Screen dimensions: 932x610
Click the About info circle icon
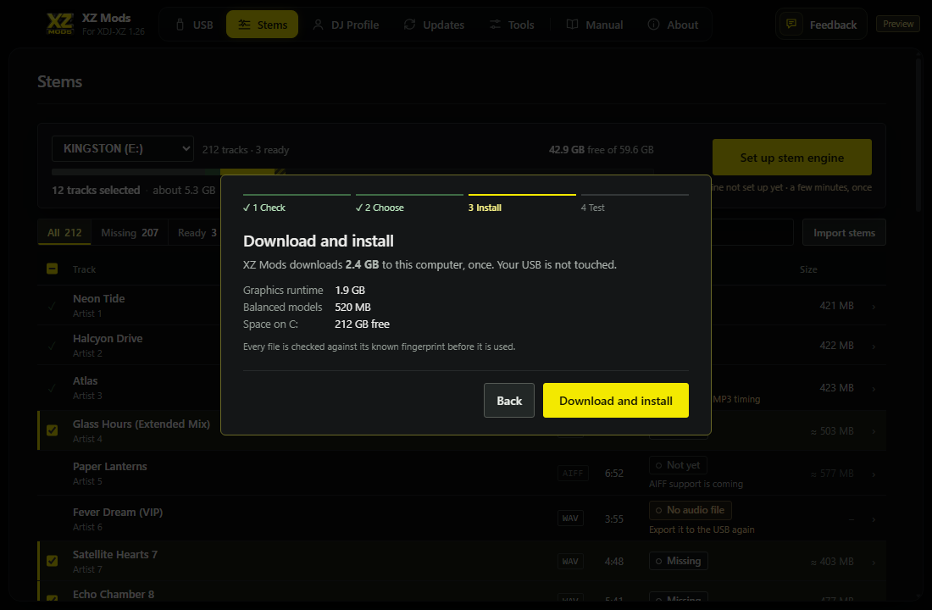(654, 25)
